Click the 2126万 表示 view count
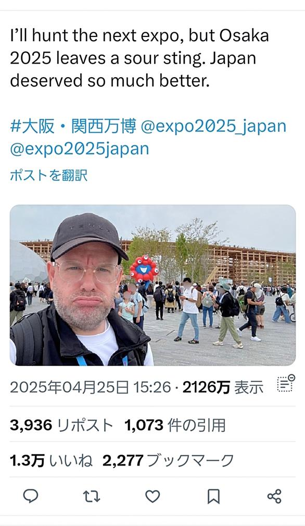 tap(223, 387)
